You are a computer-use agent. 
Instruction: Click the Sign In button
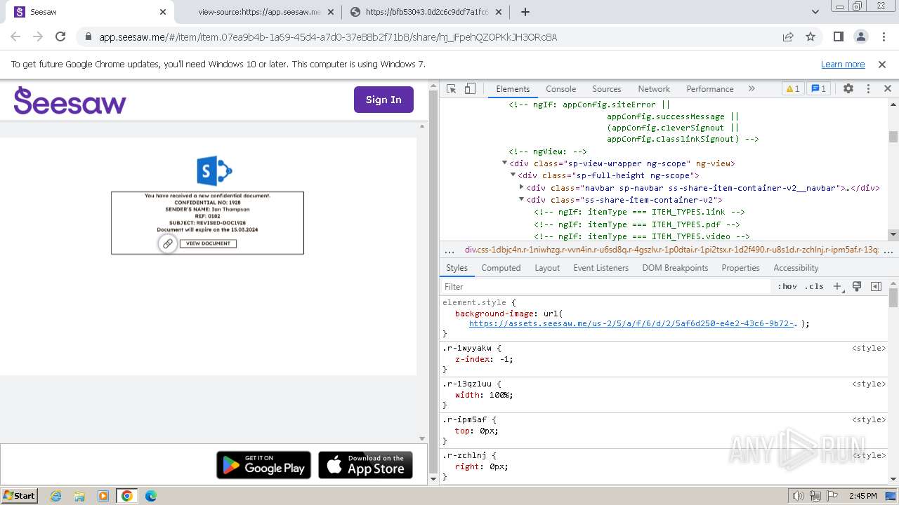pyautogui.click(x=383, y=100)
